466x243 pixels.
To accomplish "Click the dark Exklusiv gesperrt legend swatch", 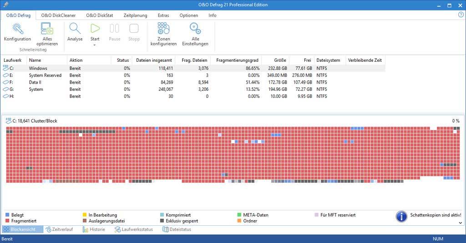I will (162, 221).
